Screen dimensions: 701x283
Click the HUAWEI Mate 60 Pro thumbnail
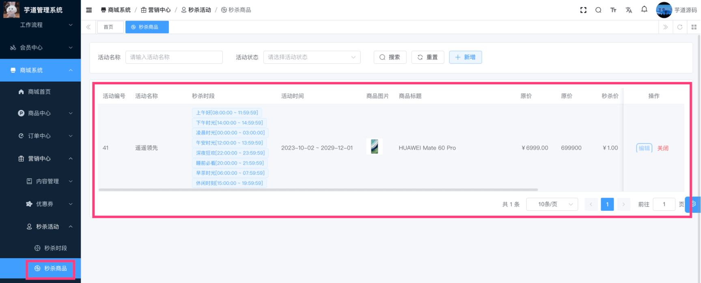point(374,146)
